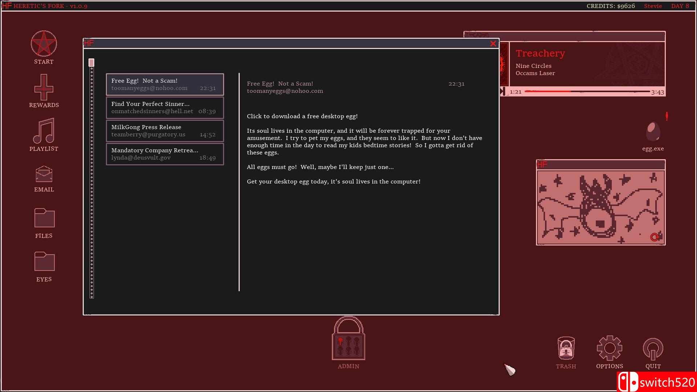Screen dimensions: 697x392
Task: Open the START pentagram icon
Action: [44, 44]
